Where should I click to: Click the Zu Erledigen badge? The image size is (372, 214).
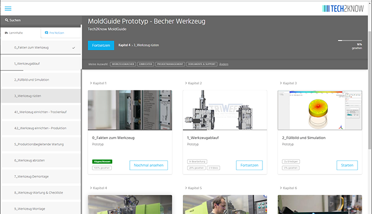click(291, 162)
